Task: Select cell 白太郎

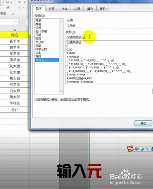Action: (x=14, y=91)
